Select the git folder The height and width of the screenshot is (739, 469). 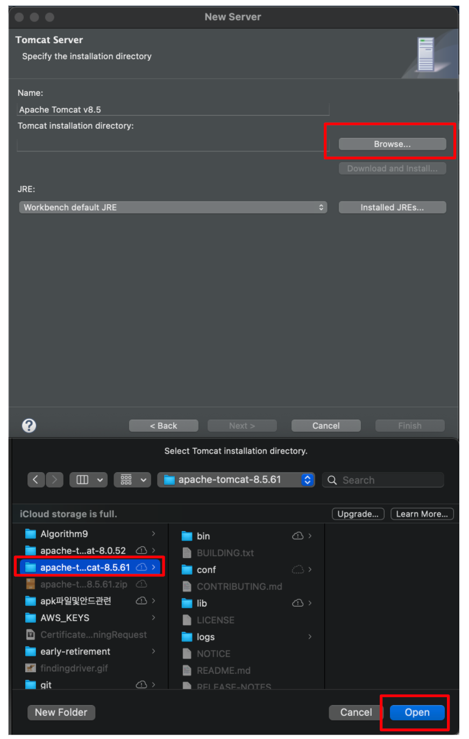[x=91, y=685]
